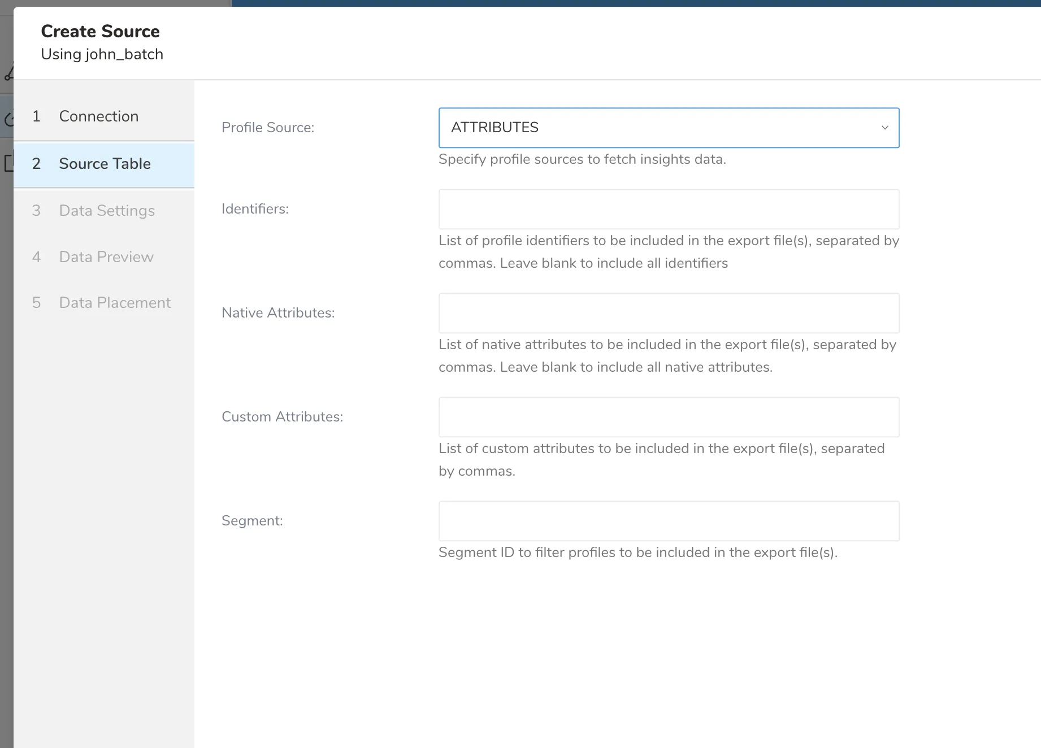Click the 'Custom Attributes:' label
Screen dimensions: 1041x748
tap(282, 417)
